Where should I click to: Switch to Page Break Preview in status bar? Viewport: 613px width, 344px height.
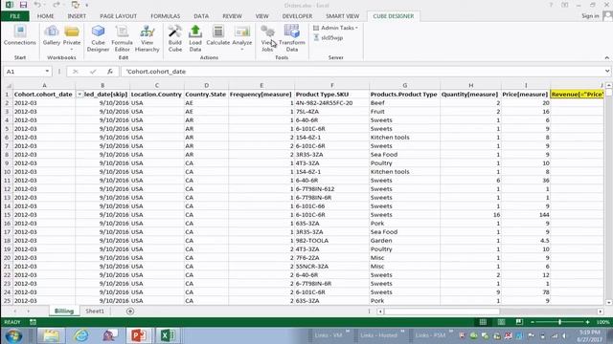coord(519,322)
